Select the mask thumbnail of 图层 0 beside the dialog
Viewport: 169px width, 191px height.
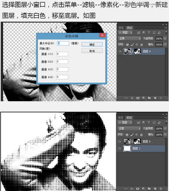(x=137, y=51)
